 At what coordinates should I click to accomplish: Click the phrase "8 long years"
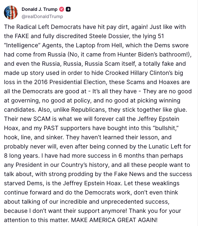[x=22, y=156]
